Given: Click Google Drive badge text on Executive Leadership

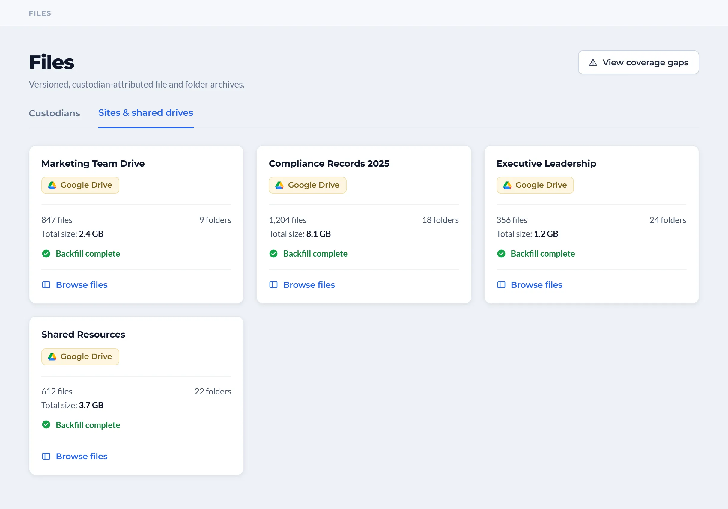Looking at the screenshot, I should 541,185.
